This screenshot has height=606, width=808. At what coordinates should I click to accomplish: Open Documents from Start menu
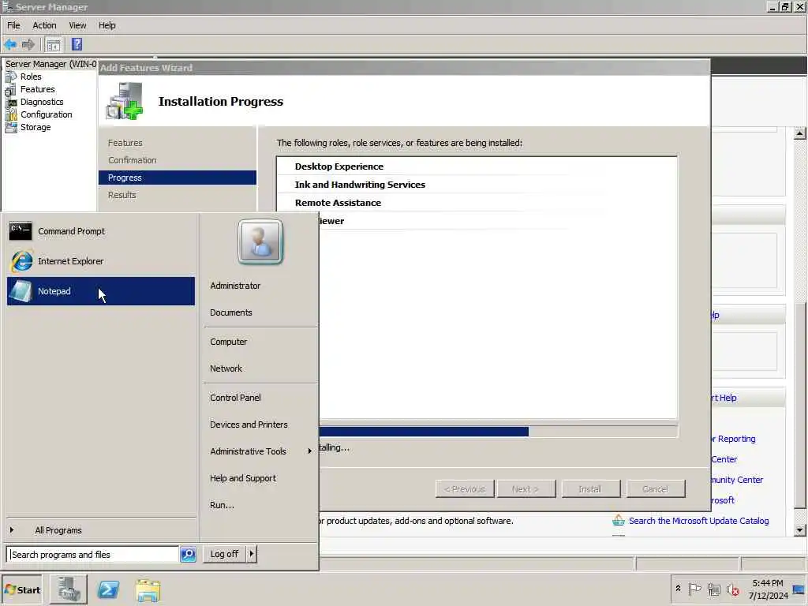(231, 312)
